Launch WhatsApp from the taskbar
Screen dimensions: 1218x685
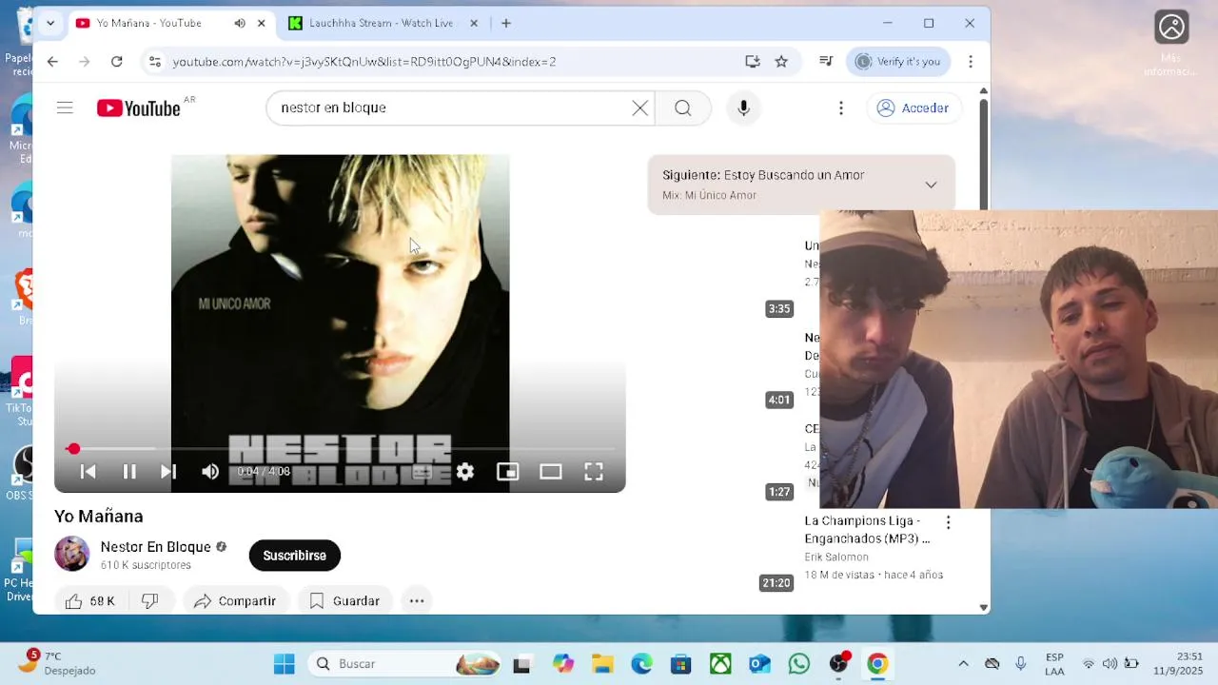(x=799, y=664)
